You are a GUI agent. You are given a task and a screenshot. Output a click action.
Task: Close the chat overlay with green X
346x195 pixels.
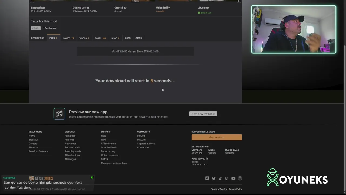(92, 178)
